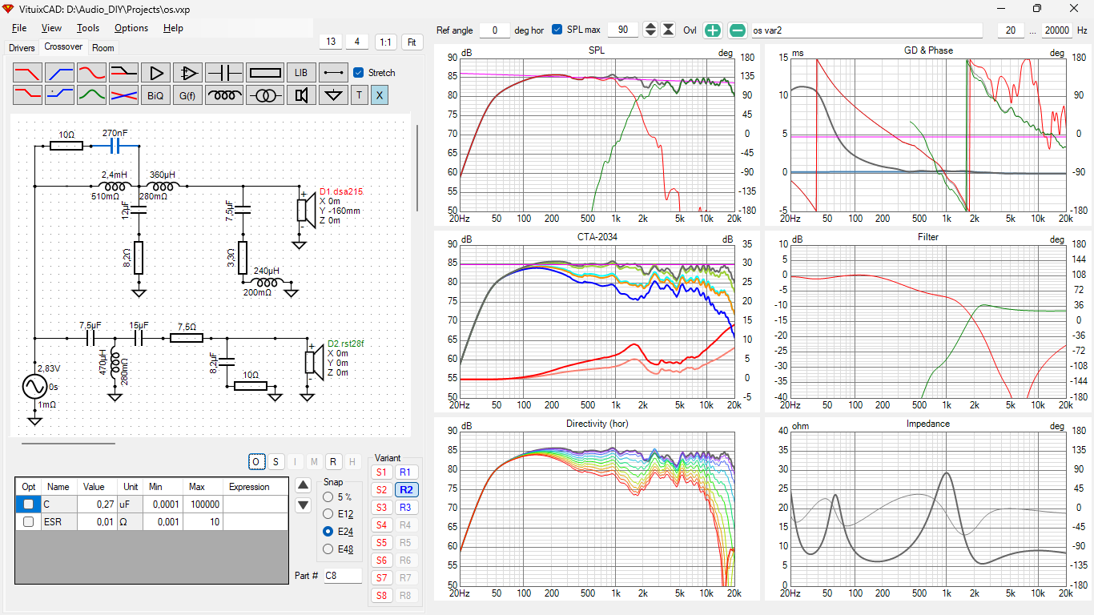The height and width of the screenshot is (615, 1094).
Task: Add a red low-pass filter block
Action: click(27, 73)
